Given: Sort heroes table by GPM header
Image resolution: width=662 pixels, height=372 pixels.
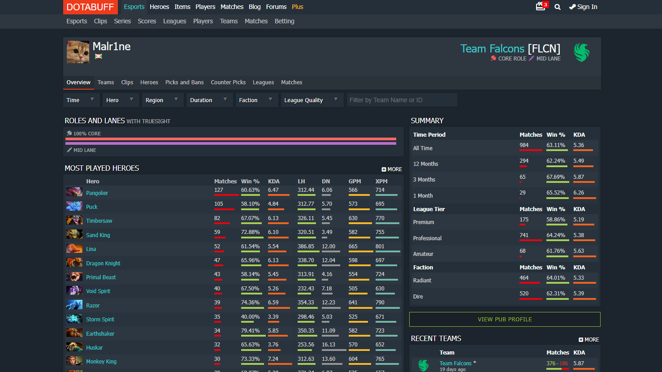Looking at the screenshot, I should click(x=355, y=181).
